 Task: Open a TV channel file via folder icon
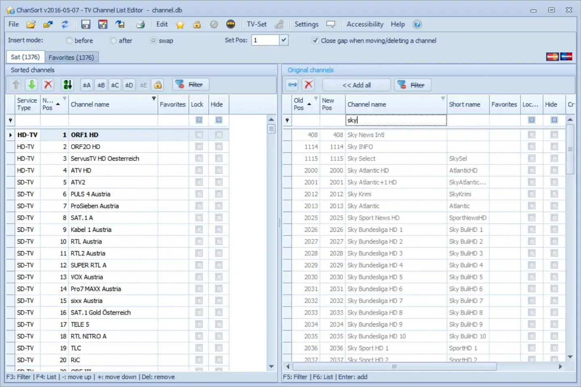tap(31, 24)
